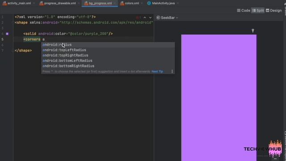Close the MainActivity.java tab

click(178, 3)
